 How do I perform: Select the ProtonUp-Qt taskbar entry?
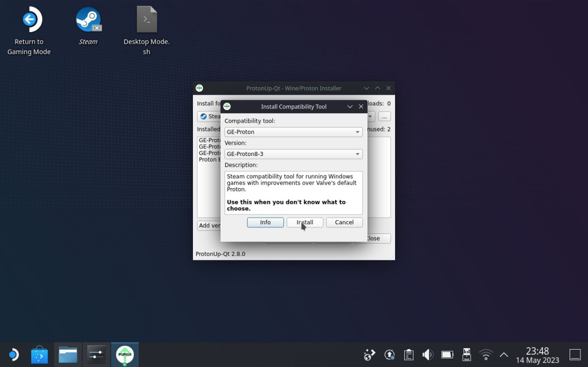coord(125,354)
